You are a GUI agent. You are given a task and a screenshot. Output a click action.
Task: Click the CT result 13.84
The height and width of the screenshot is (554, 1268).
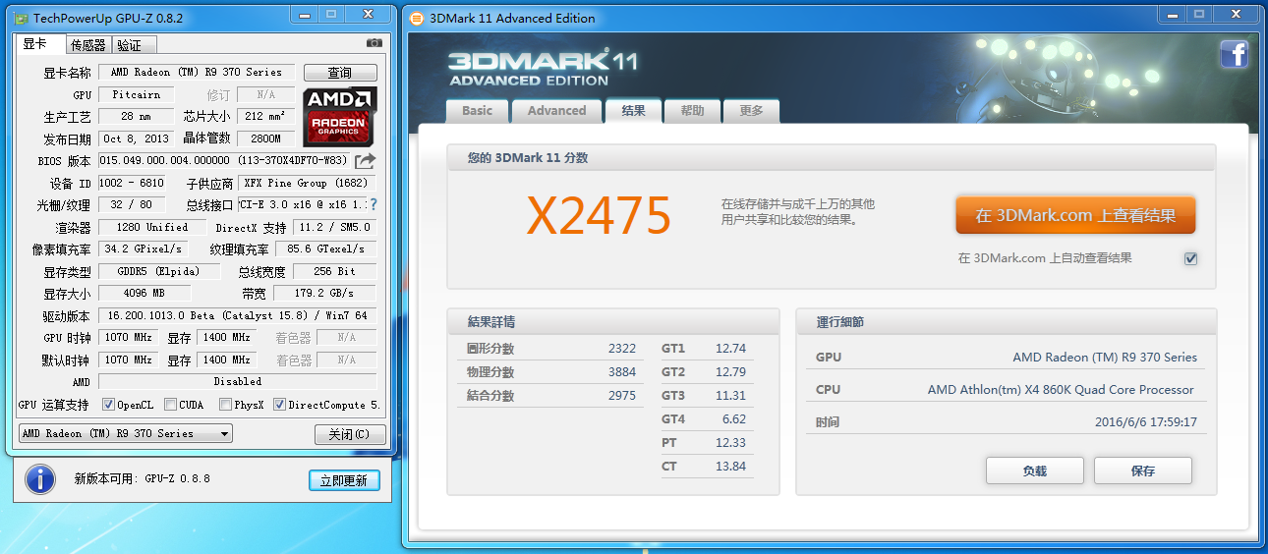click(731, 467)
